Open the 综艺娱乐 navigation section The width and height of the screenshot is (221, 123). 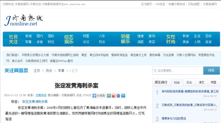tap(69, 39)
